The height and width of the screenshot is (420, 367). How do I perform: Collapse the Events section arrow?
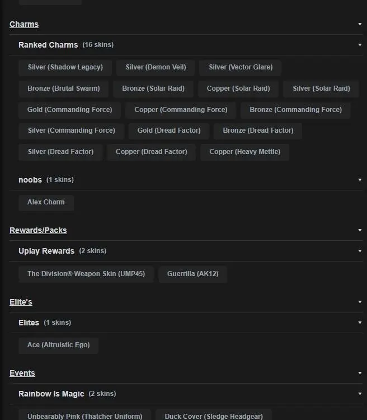tap(360, 374)
